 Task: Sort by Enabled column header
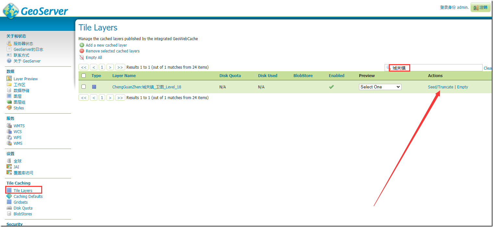pyautogui.click(x=337, y=75)
